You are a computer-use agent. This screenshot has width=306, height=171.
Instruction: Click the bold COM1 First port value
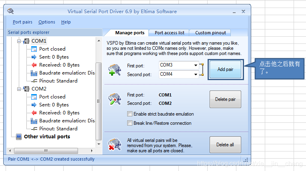(x=165, y=95)
